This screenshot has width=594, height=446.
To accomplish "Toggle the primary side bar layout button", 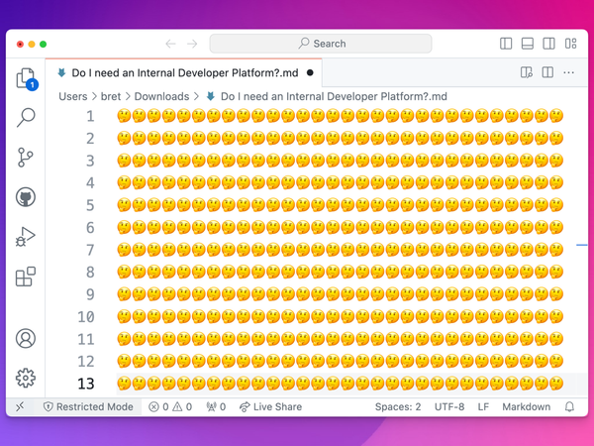I will pos(506,44).
